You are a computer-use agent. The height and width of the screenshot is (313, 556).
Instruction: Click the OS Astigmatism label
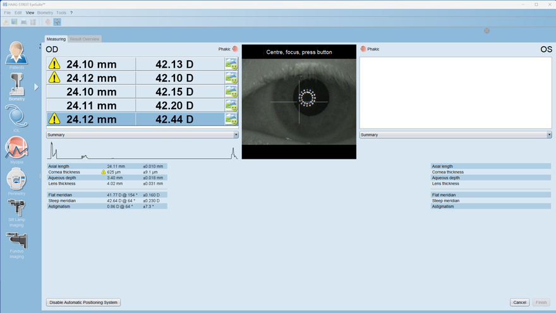pos(442,206)
